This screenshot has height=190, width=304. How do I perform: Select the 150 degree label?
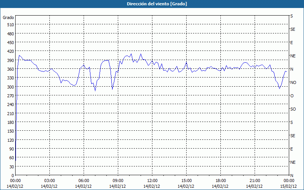pyautogui.click(x=11, y=131)
